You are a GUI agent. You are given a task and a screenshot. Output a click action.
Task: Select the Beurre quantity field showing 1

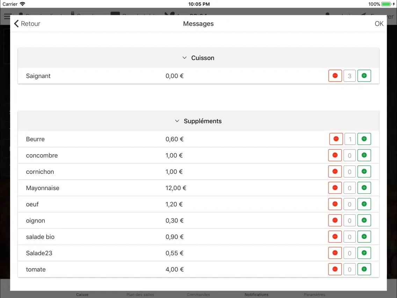[x=350, y=139]
